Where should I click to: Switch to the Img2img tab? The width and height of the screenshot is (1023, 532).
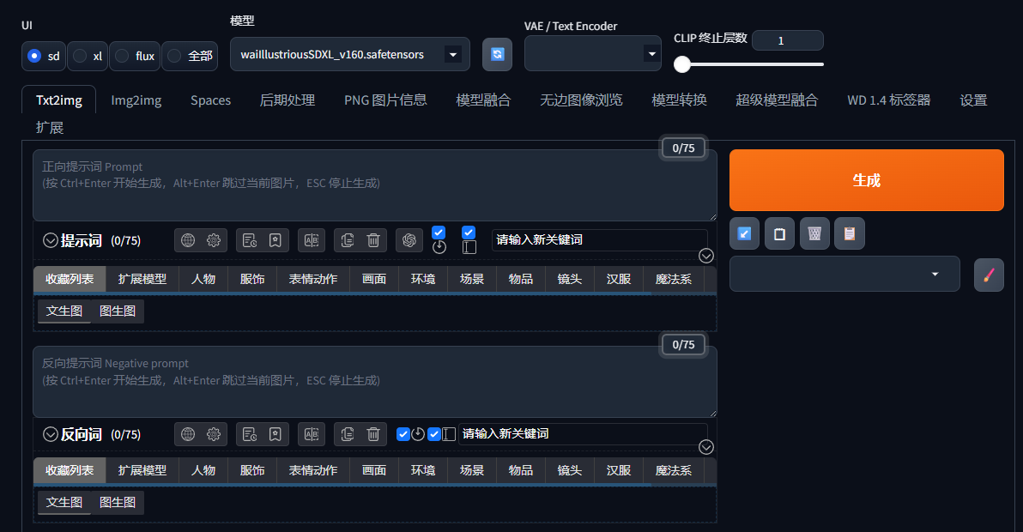(x=136, y=100)
